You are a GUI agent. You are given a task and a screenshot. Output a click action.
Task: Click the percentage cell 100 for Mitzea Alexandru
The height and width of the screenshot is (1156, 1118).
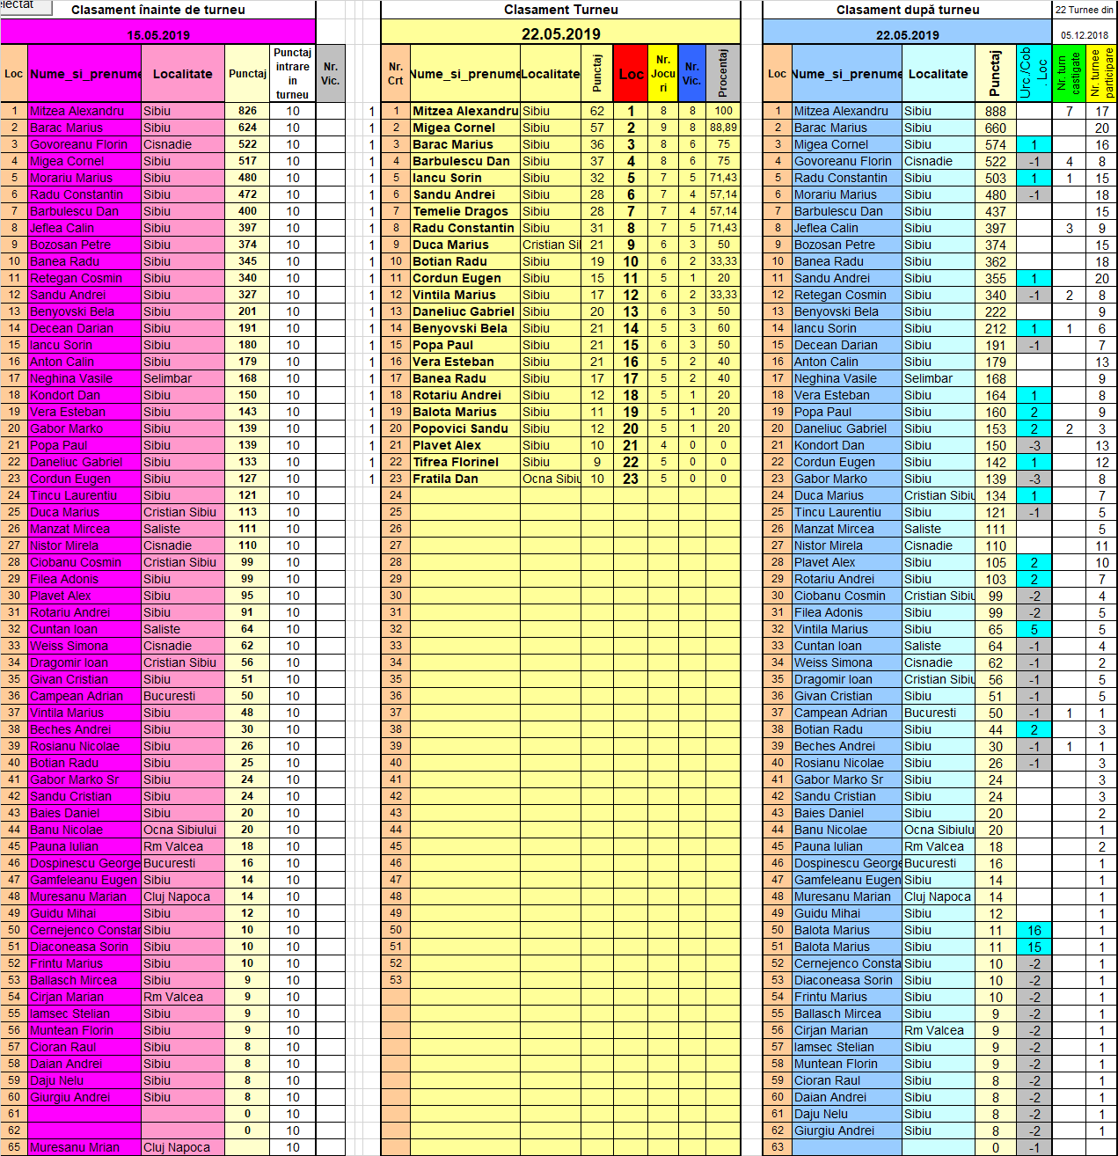[x=723, y=111]
